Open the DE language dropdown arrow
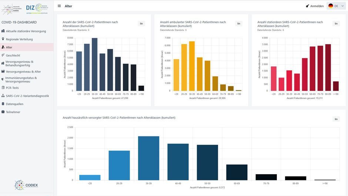348x196 pixels. coord(342,6)
